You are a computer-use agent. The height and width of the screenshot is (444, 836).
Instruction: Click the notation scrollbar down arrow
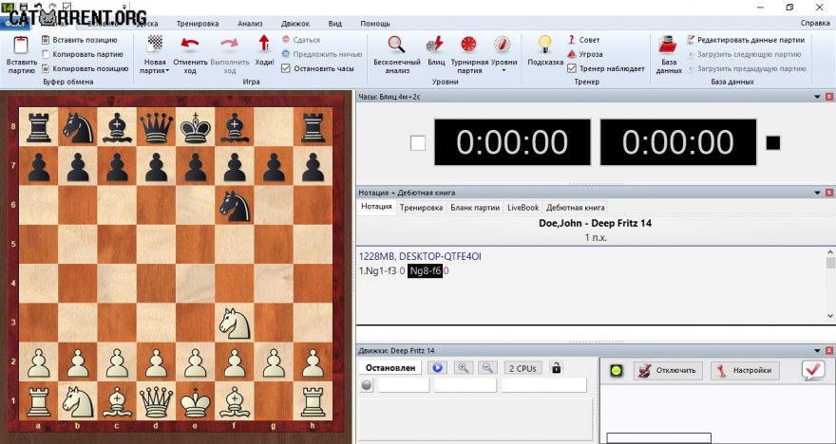(x=830, y=316)
